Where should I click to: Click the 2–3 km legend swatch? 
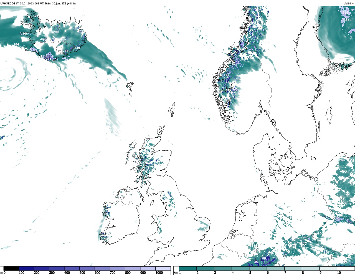[x=205, y=269]
